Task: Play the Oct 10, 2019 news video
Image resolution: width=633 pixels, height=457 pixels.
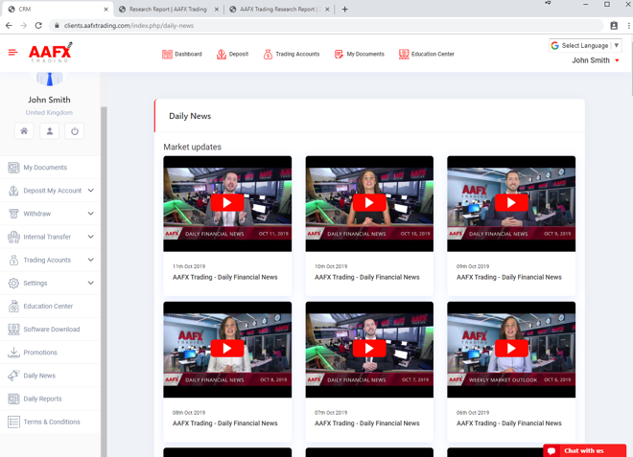Action: tap(369, 202)
